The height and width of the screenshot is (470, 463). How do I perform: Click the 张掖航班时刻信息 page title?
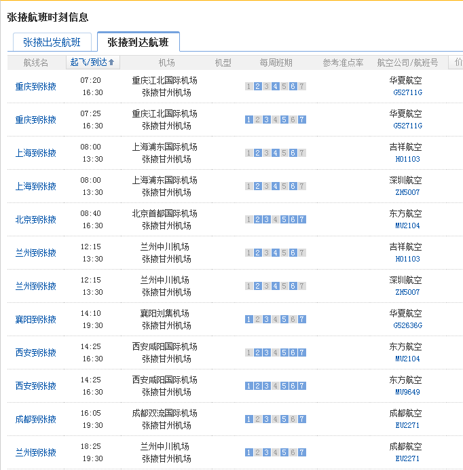[x=48, y=17]
